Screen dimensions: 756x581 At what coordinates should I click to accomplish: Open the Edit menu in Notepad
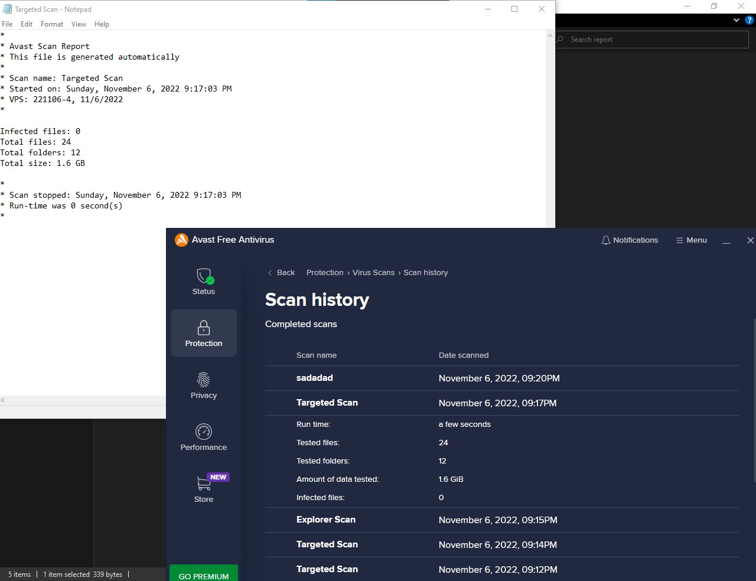[27, 24]
